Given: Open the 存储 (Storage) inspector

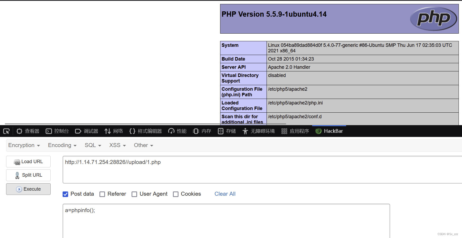Looking at the screenshot, I should point(227,131).
